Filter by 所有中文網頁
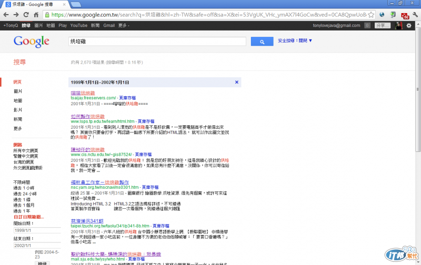Screen dimensions: 421x265 click(x=26, y=150)
